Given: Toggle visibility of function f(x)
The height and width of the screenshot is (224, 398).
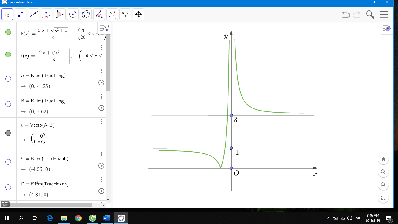Looking at the screenshot, I should [x=8, y=55].
